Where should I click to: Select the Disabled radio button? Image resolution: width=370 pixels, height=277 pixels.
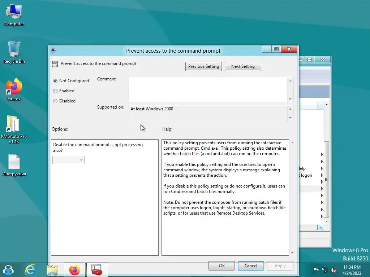coord(55,101)
